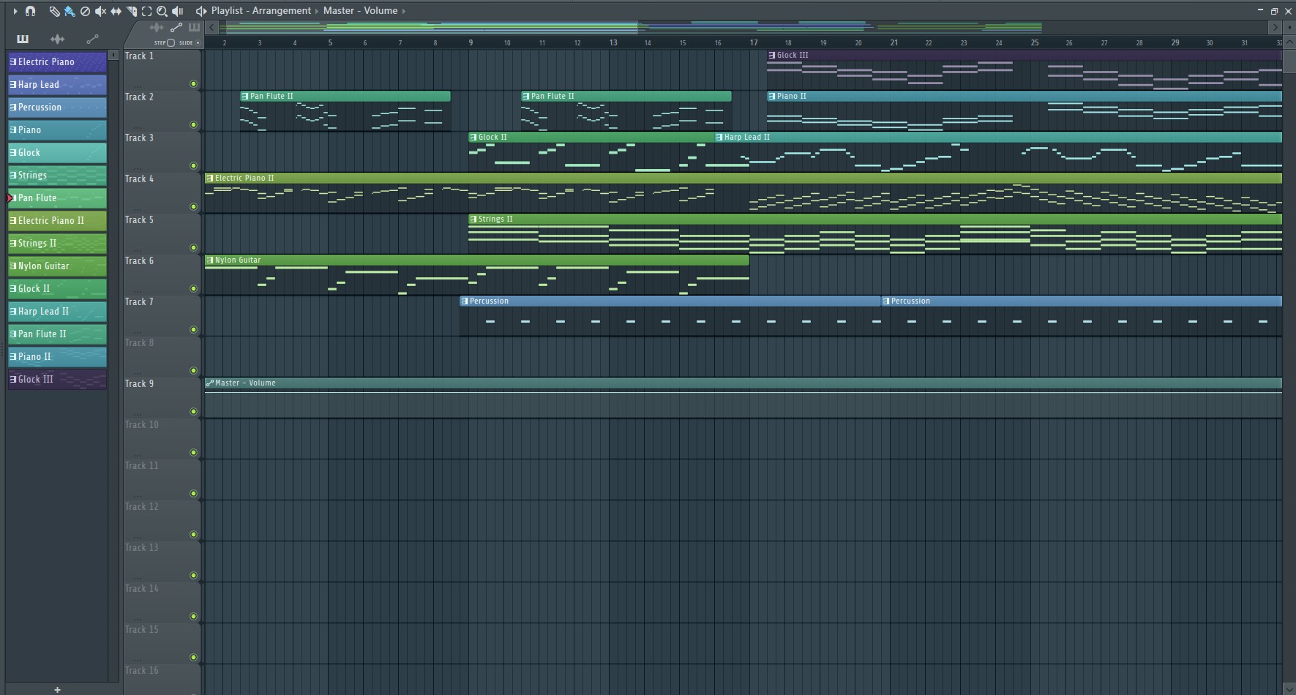The image size is (1296, 695).
Task: Select the Playback speaker tool
Action: 177,11
